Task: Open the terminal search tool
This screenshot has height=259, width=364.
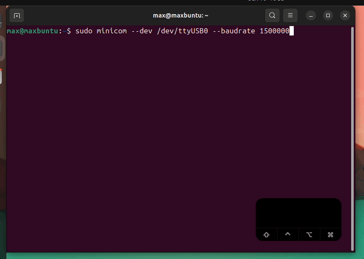Action: [272, 15]
